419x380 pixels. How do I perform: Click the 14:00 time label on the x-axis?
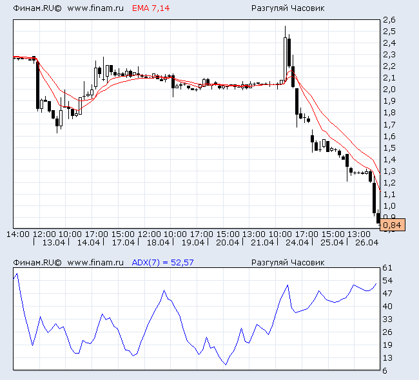pyautogui.click(x=18, y=234)
